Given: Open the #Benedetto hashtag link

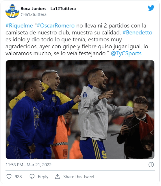Looking at the screenshot, I should [137, 32].
